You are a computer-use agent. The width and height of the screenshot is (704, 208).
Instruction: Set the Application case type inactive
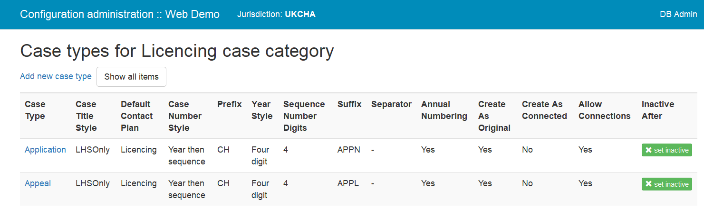666,150
